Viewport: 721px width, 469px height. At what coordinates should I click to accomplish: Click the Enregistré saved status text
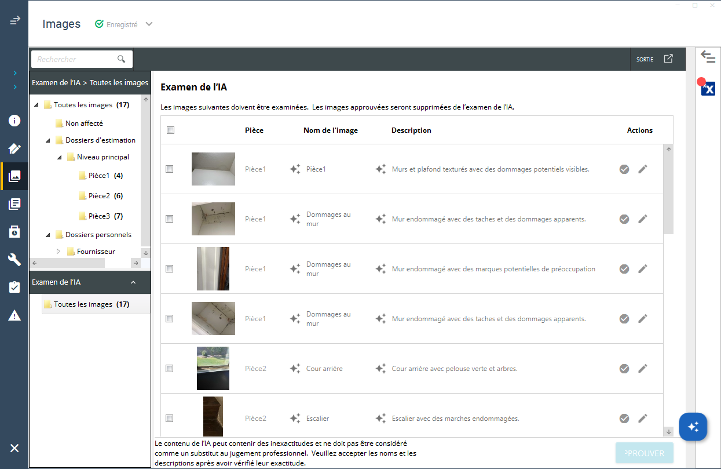pos(122,25)
